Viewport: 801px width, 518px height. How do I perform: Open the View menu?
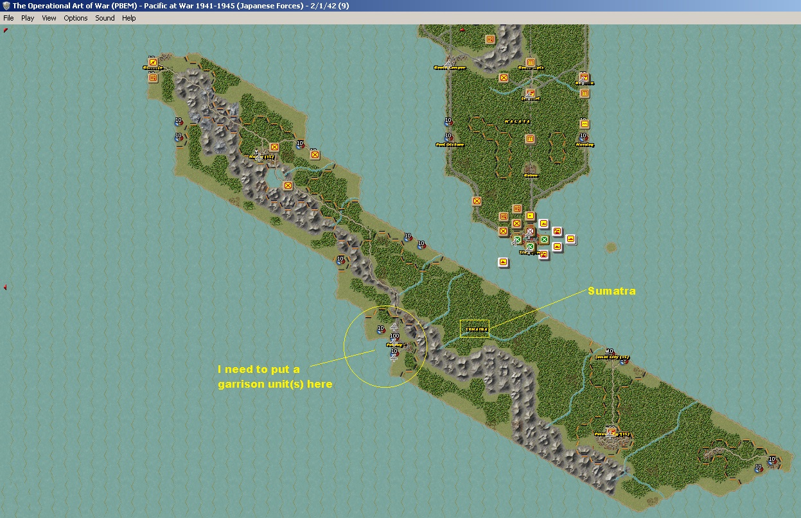tap(49, 18)
